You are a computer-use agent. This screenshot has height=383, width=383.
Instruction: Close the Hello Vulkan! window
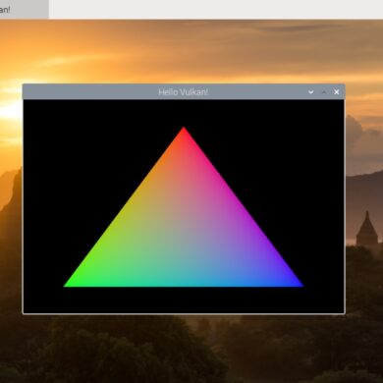tap(337, 92)
